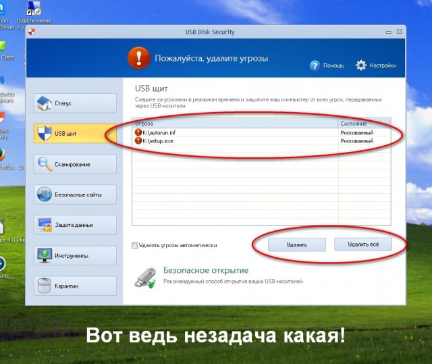
Task: Open the Сканирование section
Action: pos(75,164)
